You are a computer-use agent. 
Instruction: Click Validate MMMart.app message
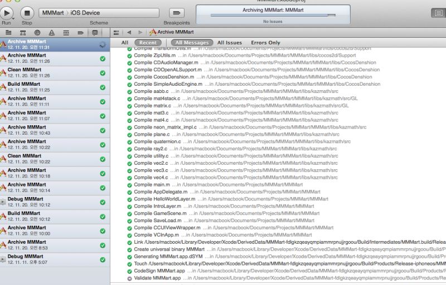[x=287, y=278]
